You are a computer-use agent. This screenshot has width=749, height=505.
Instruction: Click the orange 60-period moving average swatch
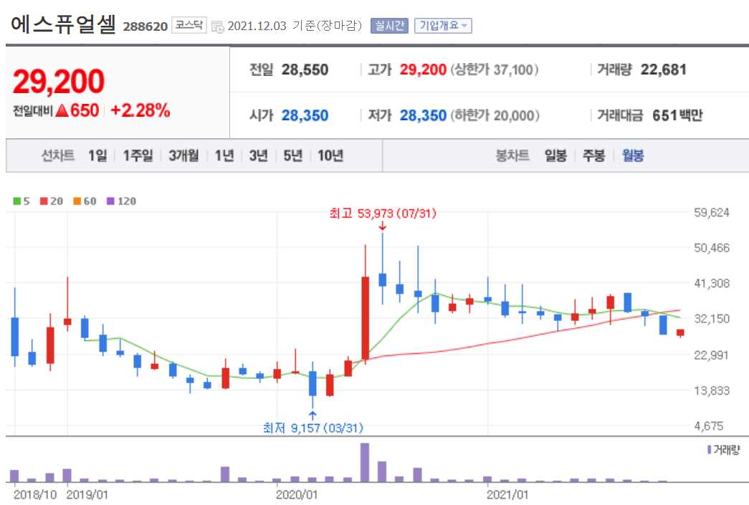point(77,201)
